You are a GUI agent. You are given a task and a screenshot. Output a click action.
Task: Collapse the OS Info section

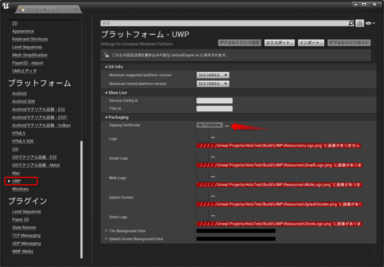tap(106, 67)
